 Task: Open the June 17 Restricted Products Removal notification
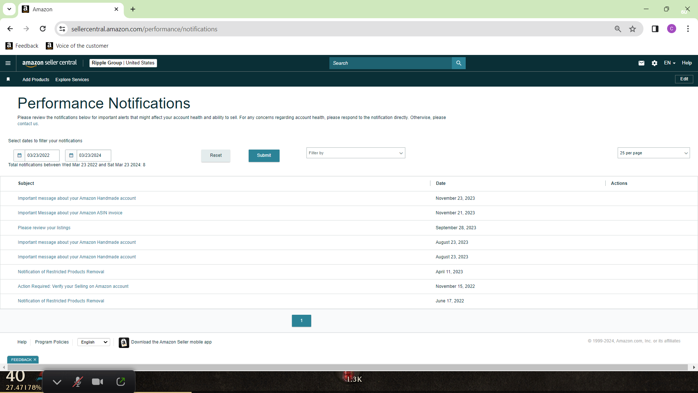[x=61, y=301]
